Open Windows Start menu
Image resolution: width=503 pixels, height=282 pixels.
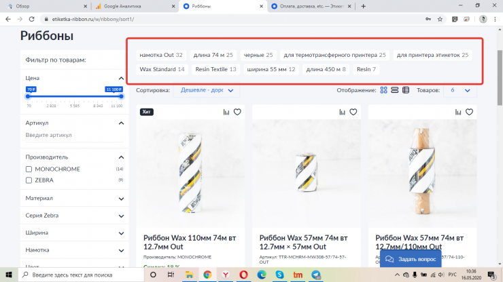click(9, 275)
